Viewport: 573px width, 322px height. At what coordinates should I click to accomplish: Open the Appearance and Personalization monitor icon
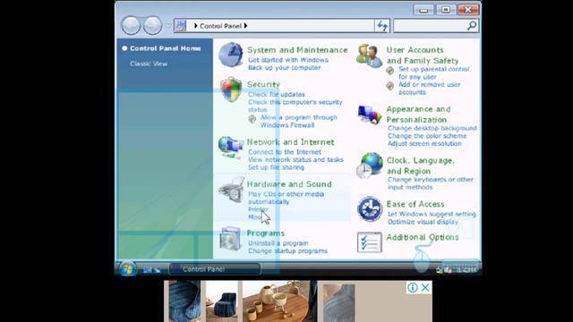[x=370, y=114]
